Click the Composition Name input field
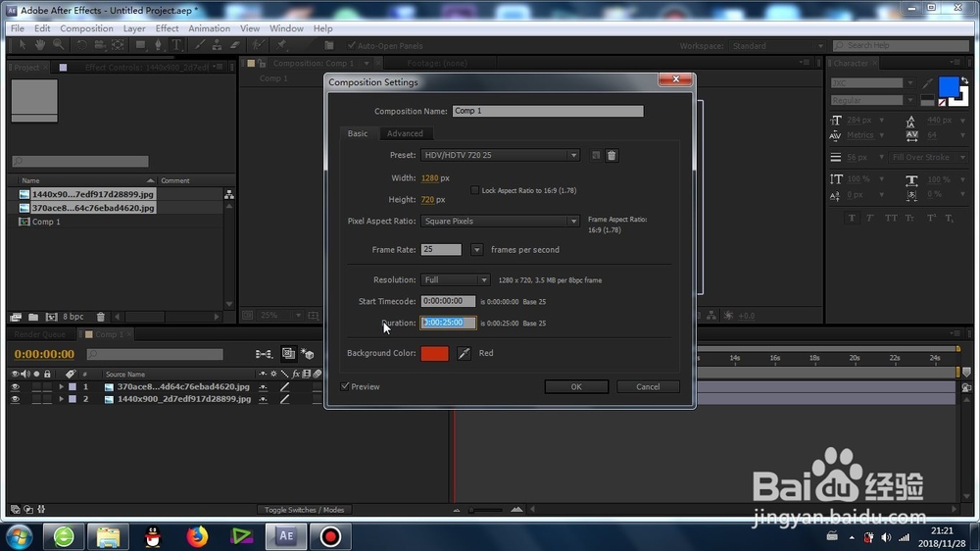This screenshot has width=980, height=551. (548, 111)
